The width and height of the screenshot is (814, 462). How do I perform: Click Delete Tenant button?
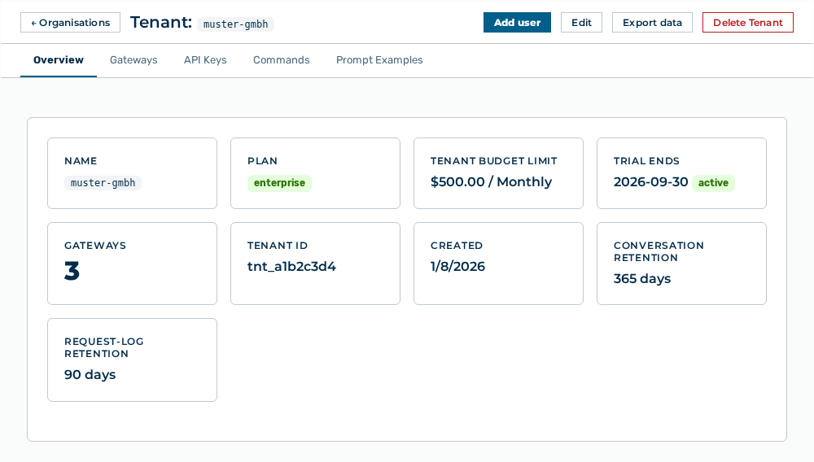pyautogui.click(x=747, y=23)
